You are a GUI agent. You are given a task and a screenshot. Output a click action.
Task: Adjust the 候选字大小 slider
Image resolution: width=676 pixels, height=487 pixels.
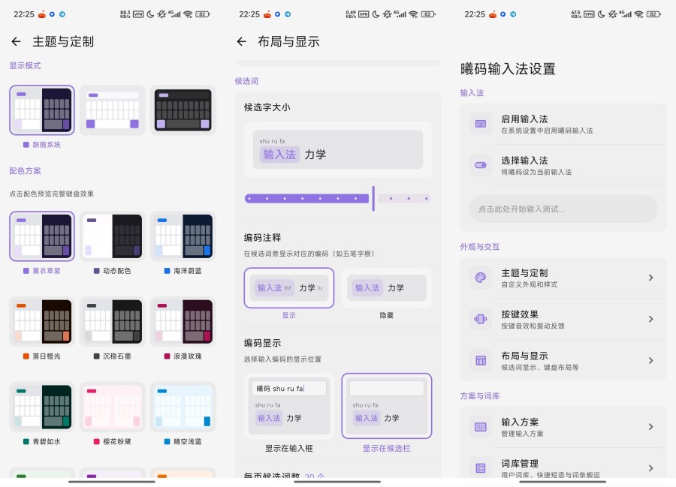tap(337, 199)
